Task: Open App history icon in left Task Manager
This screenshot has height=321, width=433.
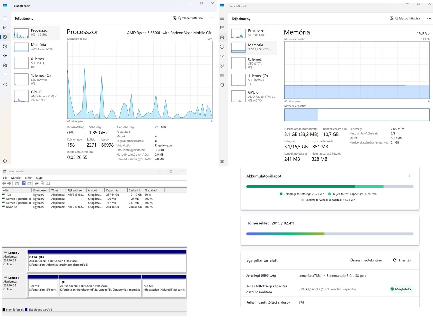Action: [5, 46]
